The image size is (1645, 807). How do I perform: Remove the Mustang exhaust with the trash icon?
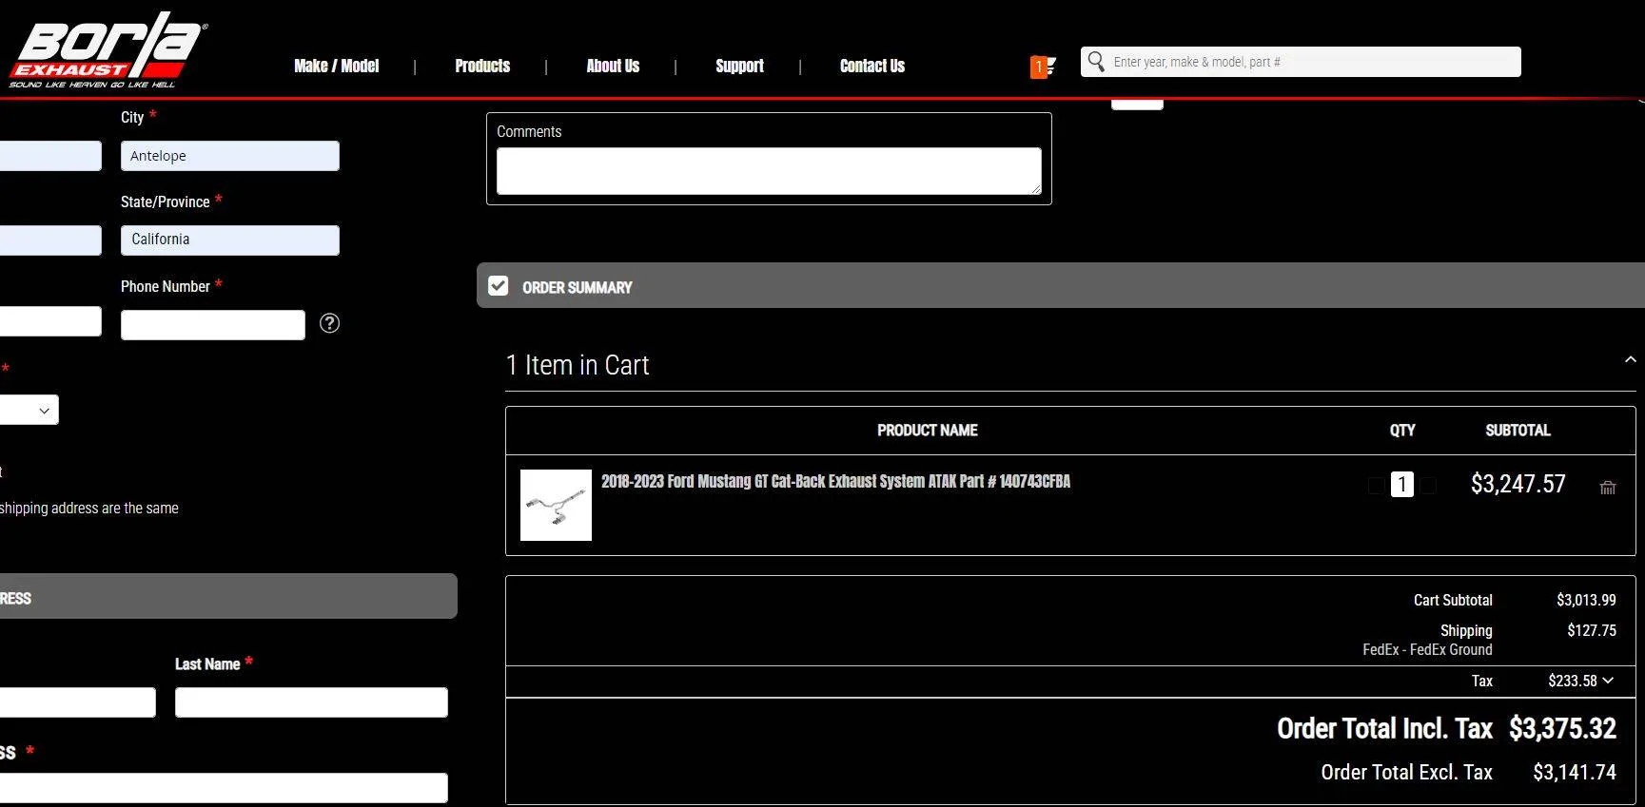pyautogui.click(x=1608, y=488)
